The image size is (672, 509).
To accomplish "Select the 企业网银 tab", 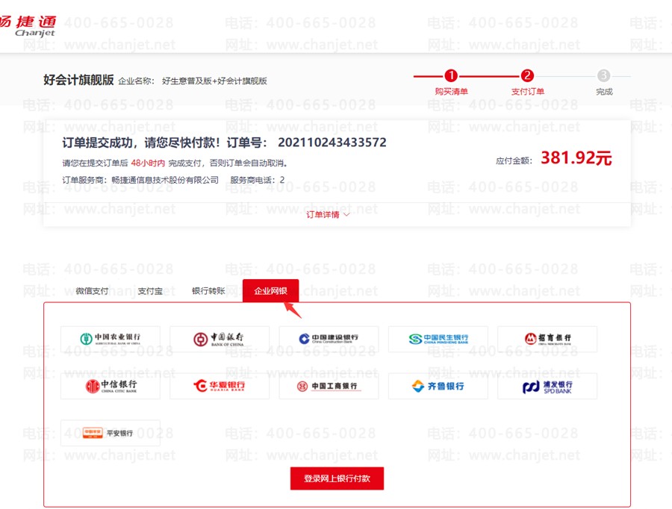I will (x=270, y=291).
